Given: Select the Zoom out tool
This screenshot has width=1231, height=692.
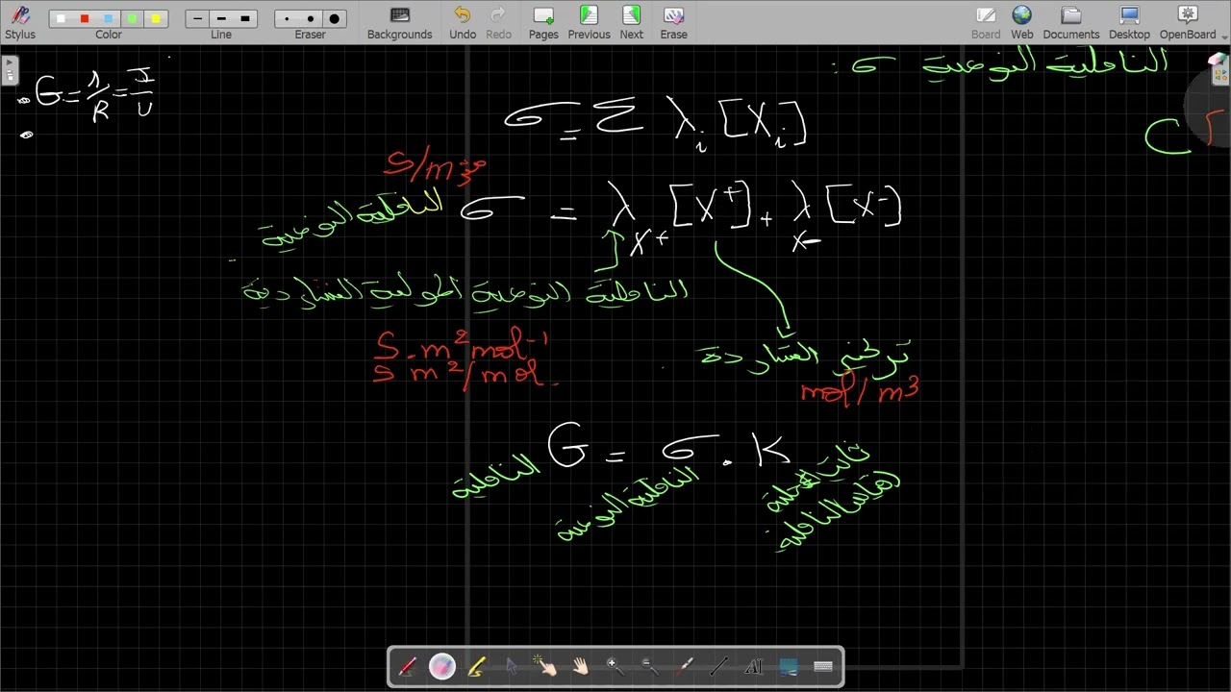Looking at the screenshot, I should click(649, 666).
